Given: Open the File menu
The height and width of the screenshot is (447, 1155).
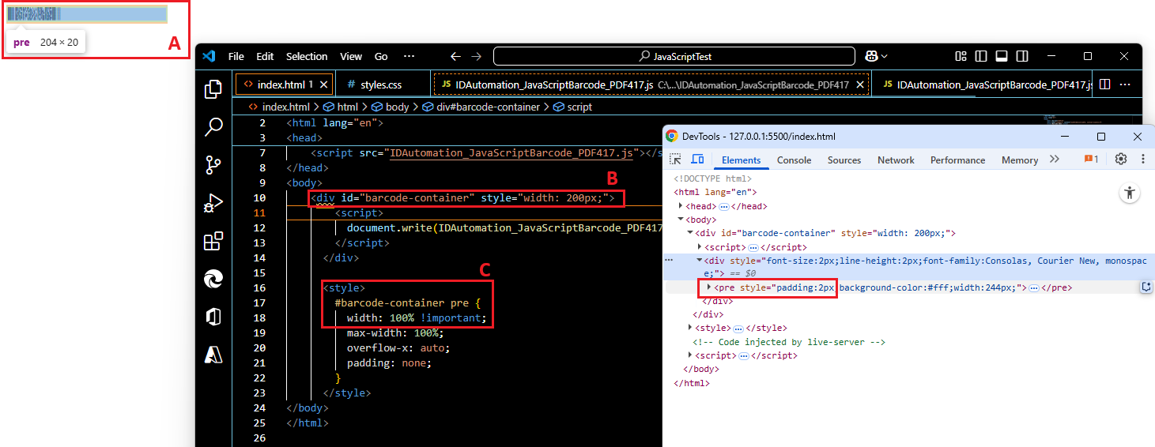Looking at the screenshot, I should pos(236,56).
